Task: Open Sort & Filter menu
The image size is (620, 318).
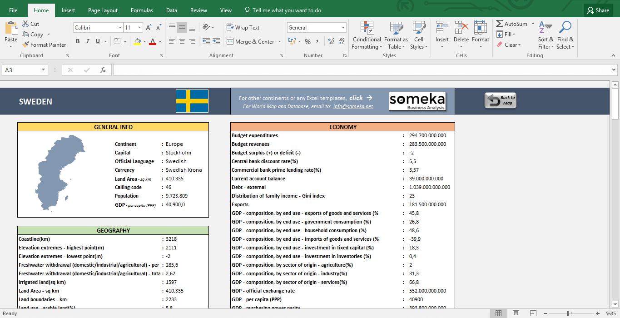Action: click(546, 35)
